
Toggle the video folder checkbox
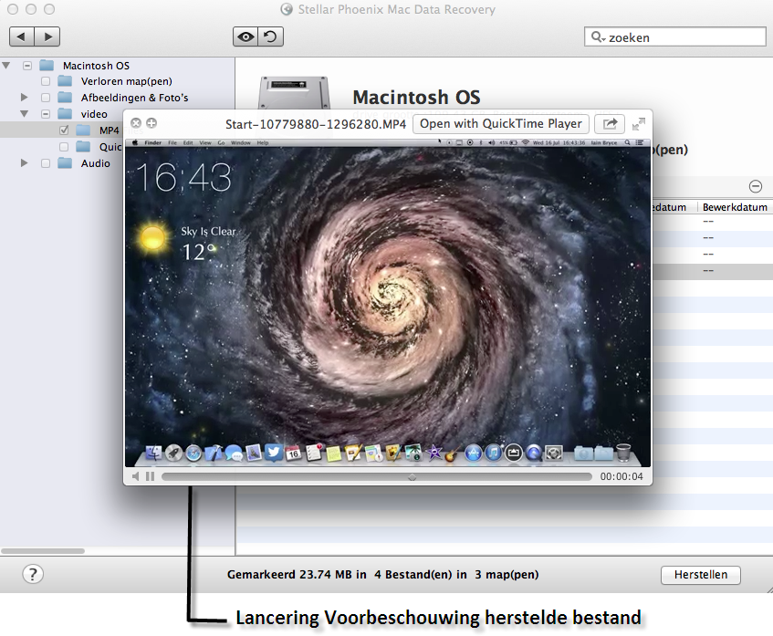(46, 114)
